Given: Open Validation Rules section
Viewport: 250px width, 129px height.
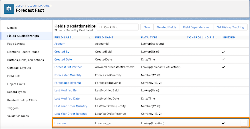Looking at the screenshot, I should [18, 116].
